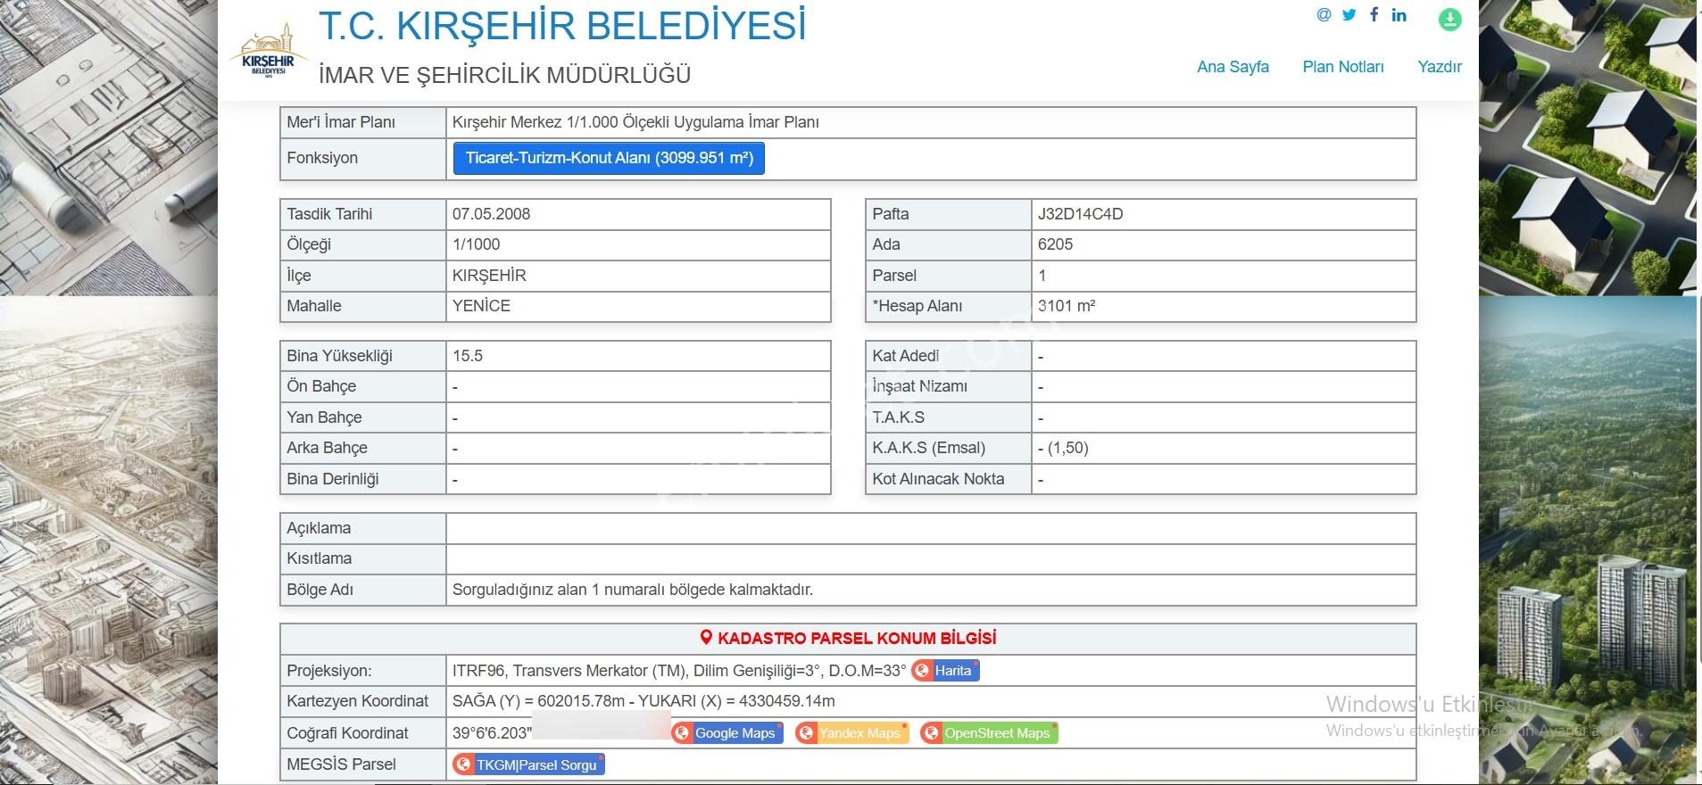Open the LinkedIn share icon

tap(1399, 14)
